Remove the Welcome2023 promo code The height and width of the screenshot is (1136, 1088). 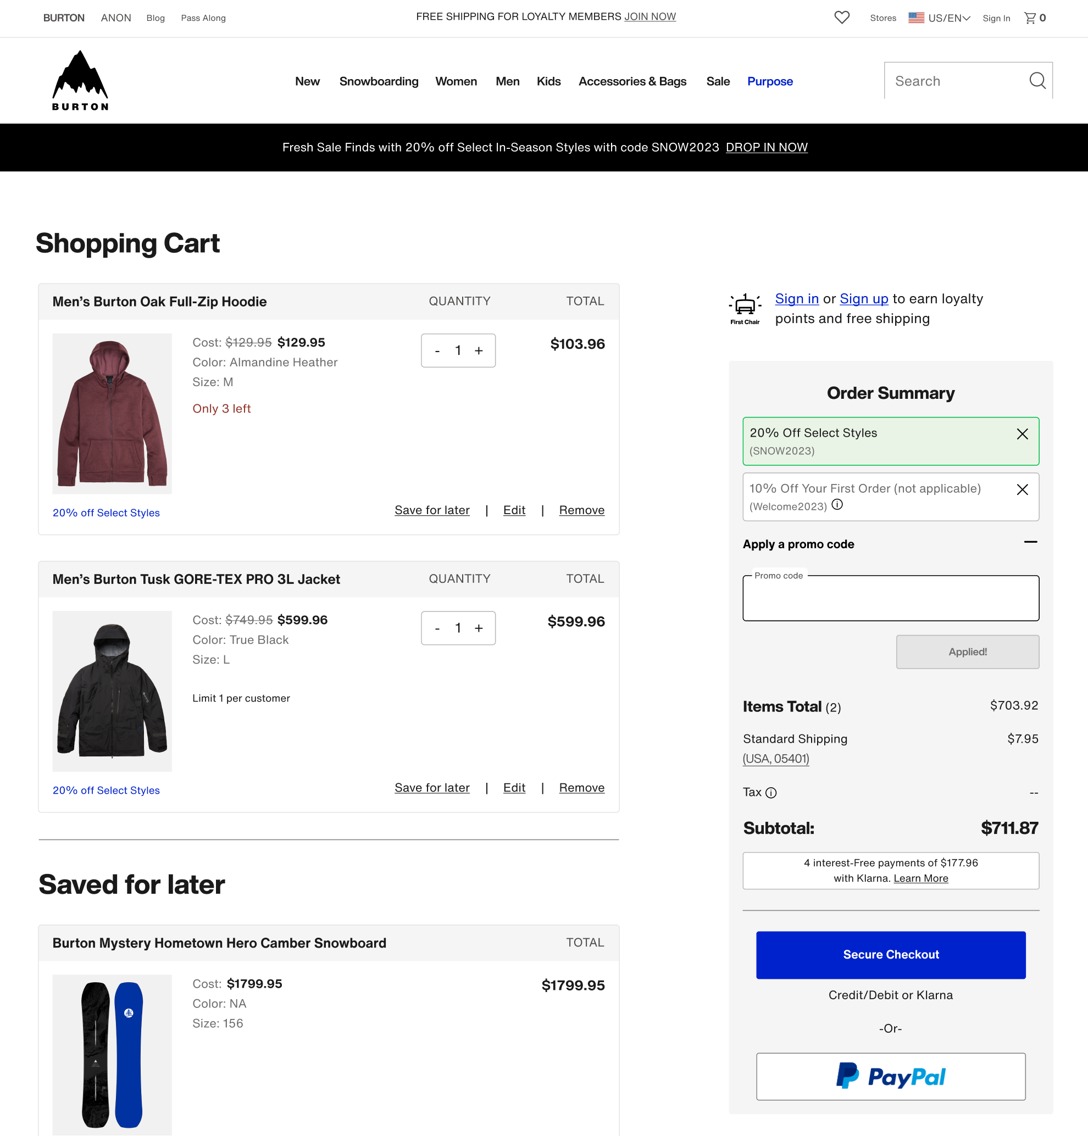tap(1022, 490)
